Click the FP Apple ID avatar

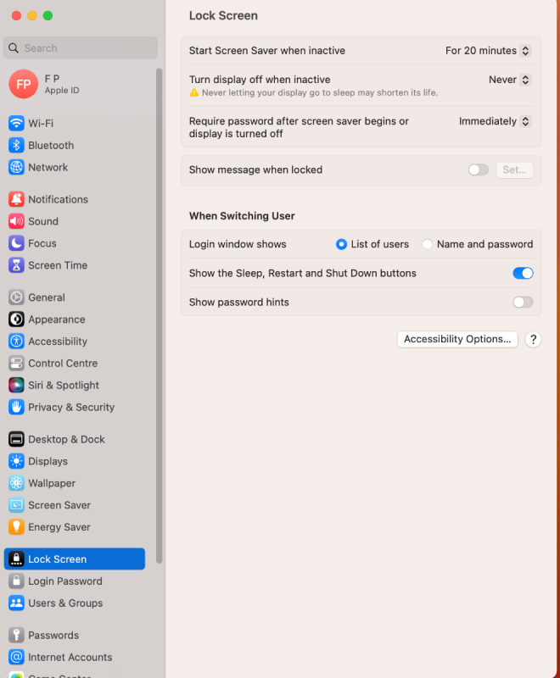pyautogui.click(x=24, y=84)
